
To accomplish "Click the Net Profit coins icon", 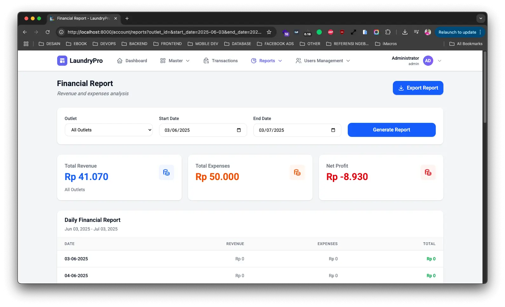I will click(428, 172).
